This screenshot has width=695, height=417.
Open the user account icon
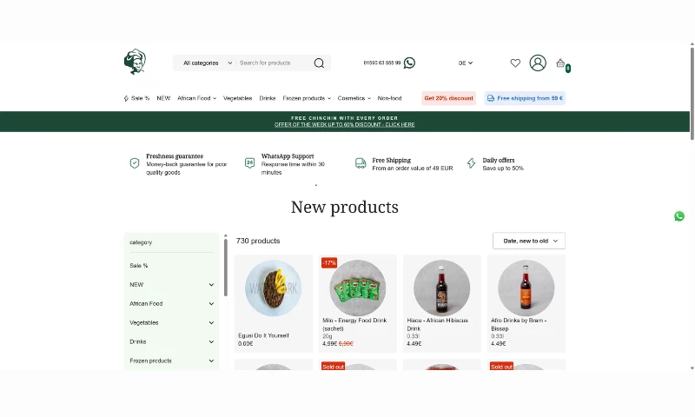538,63
